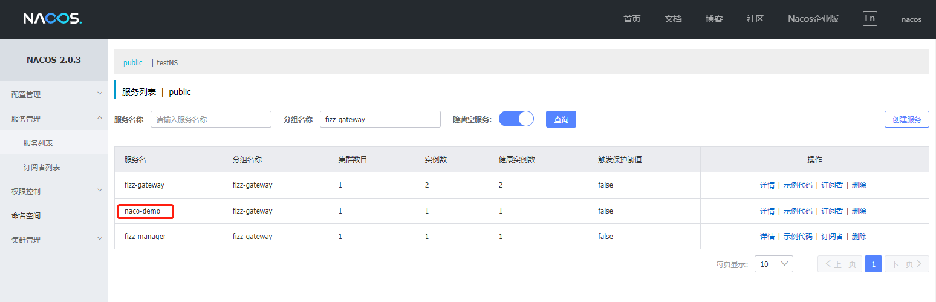Delete the naco-demo service
Viewport: 936px width, 302px height.
point(859,211)
